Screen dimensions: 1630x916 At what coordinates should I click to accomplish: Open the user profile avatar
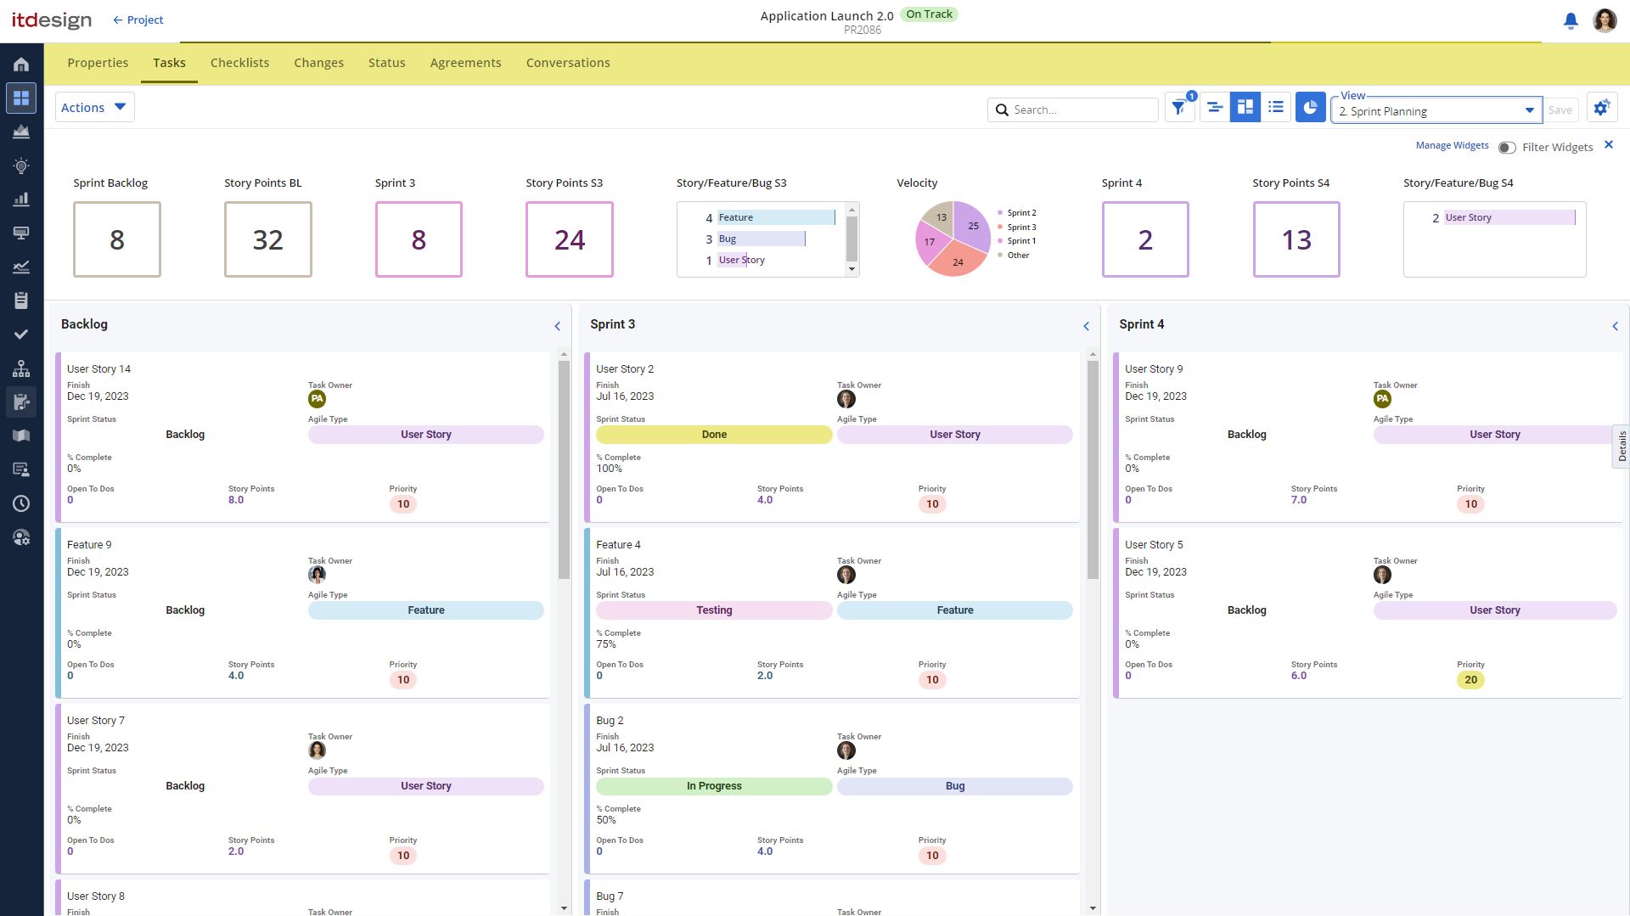tap(1605, 20)
